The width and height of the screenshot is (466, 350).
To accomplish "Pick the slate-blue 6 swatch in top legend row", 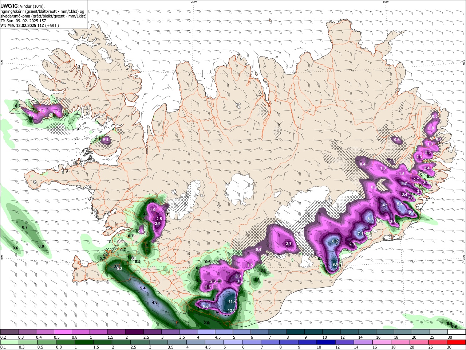I will [x=260, y=332].
